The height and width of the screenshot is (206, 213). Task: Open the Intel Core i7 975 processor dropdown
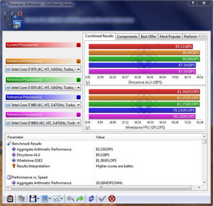[43, 69]
